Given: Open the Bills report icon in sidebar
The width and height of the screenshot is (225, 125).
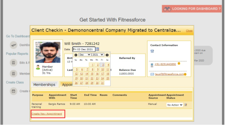Looking at the screenshot, I should pos(13,63).
